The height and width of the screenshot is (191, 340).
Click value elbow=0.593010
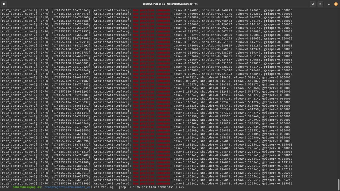248,63
